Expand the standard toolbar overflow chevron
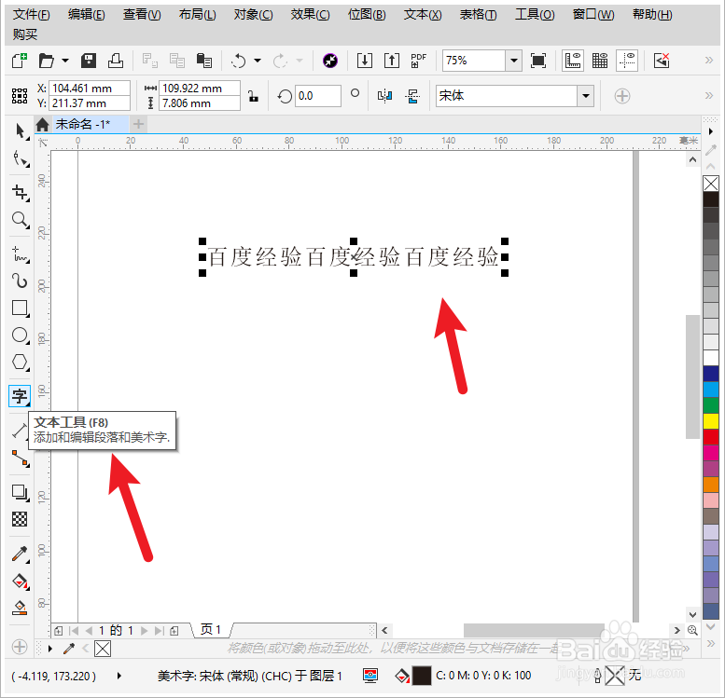 point(709,60)
